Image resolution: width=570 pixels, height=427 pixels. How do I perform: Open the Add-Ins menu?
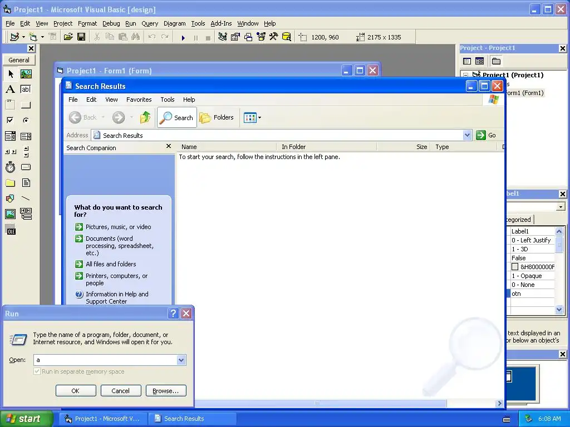[221, 23]
